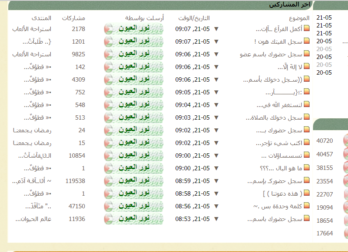Viewport: 348px width, 252px height.
Task: Click the 'الموضوع' column header
Action: (x=299, y=18)
